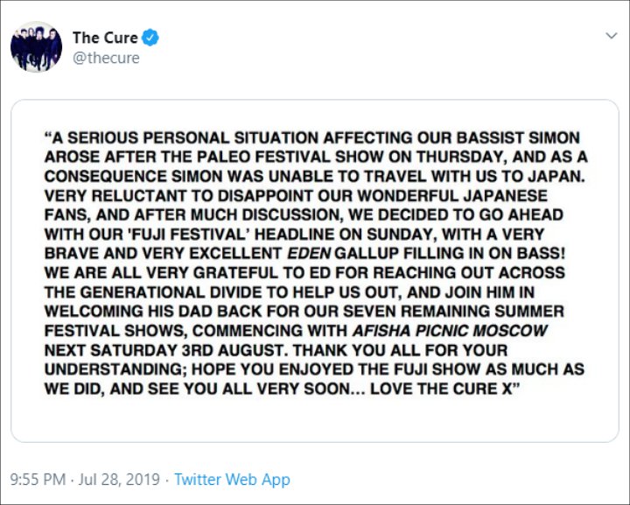The width and height of the screenshot is (630, 505).
Task: Click the WONDERFUL JAPANESE words in statement
Action: click(452, 196)
